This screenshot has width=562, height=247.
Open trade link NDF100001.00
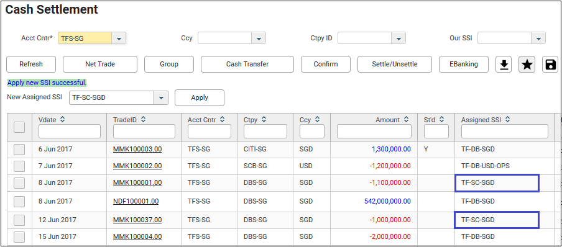pyautogui.click(x=136, y=201)
